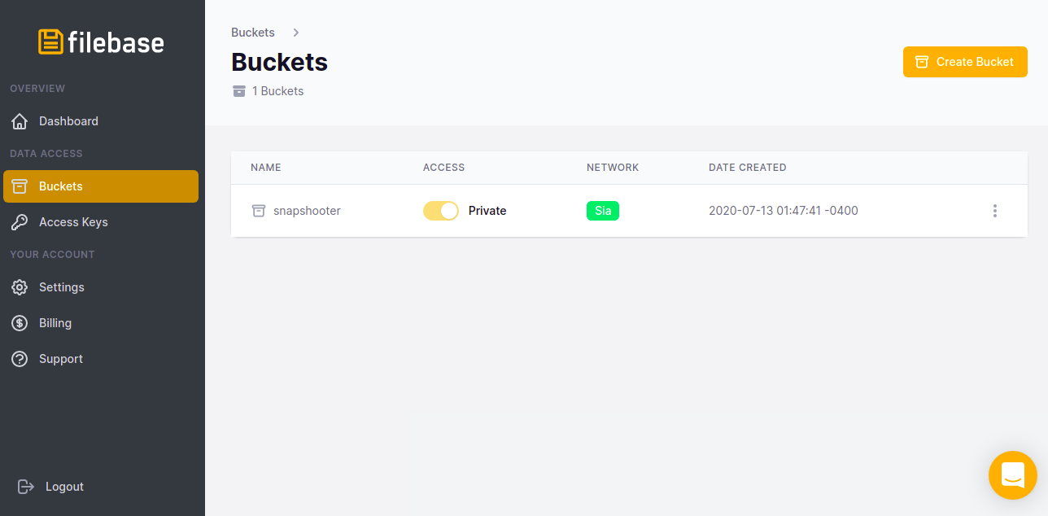Open the chat widget bubble
Screen dimensions: 1048x516
click(1012, 474)
